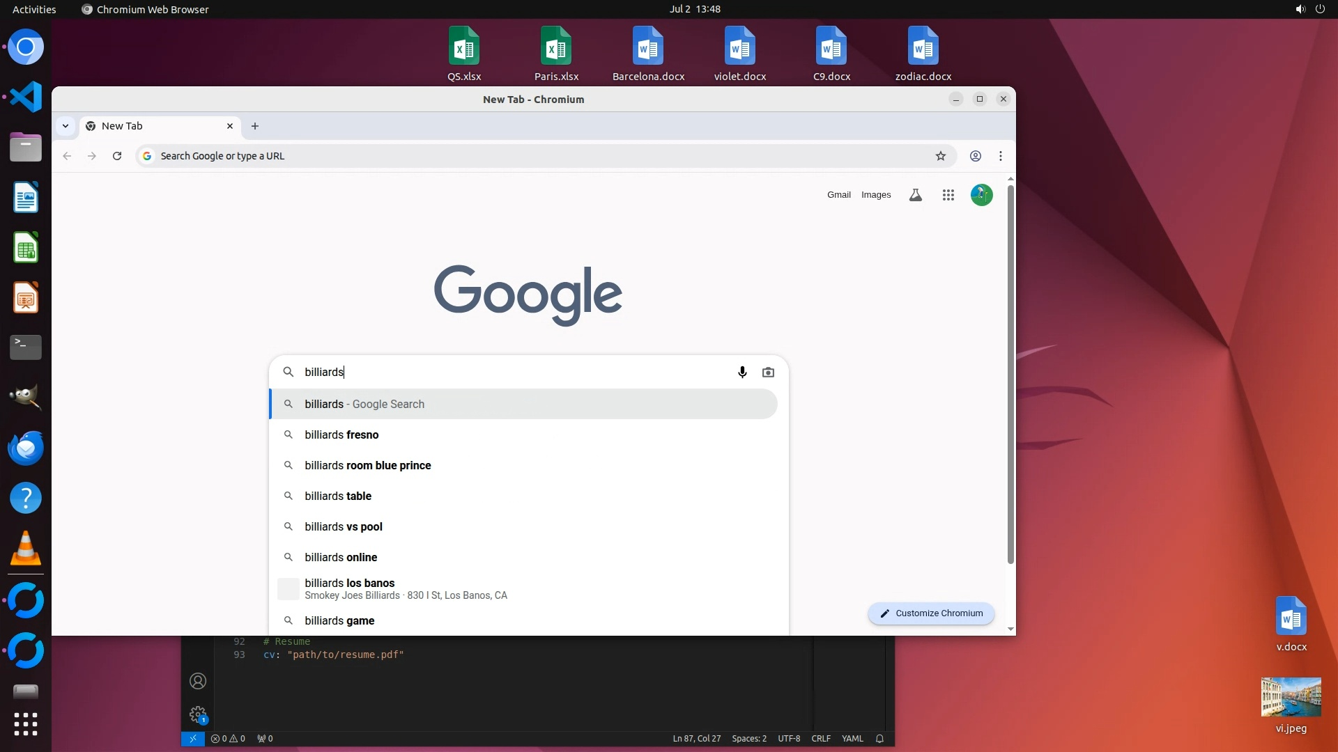
Task: Toggle system volume icon in top bar
Action: 1300,9
